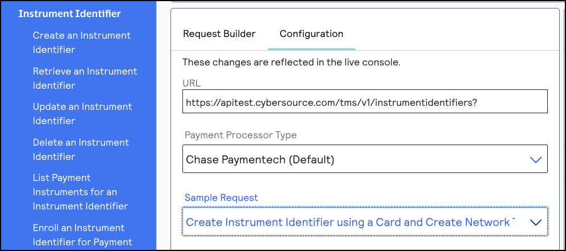566x251 pixels.
Task: Click the Sample Request field label
Action: click(x=221, y=197)
